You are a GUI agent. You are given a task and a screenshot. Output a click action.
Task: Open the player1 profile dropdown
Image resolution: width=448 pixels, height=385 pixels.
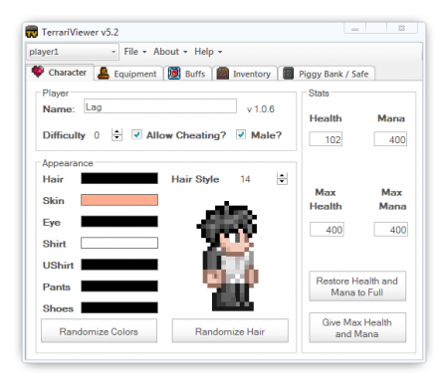[x=73, y=52]
